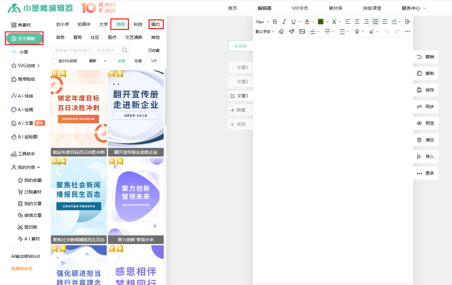Screen dimensions: 452x285
Task: Enable the 含SVG动效 checkbox
Action: click(54, 61)
